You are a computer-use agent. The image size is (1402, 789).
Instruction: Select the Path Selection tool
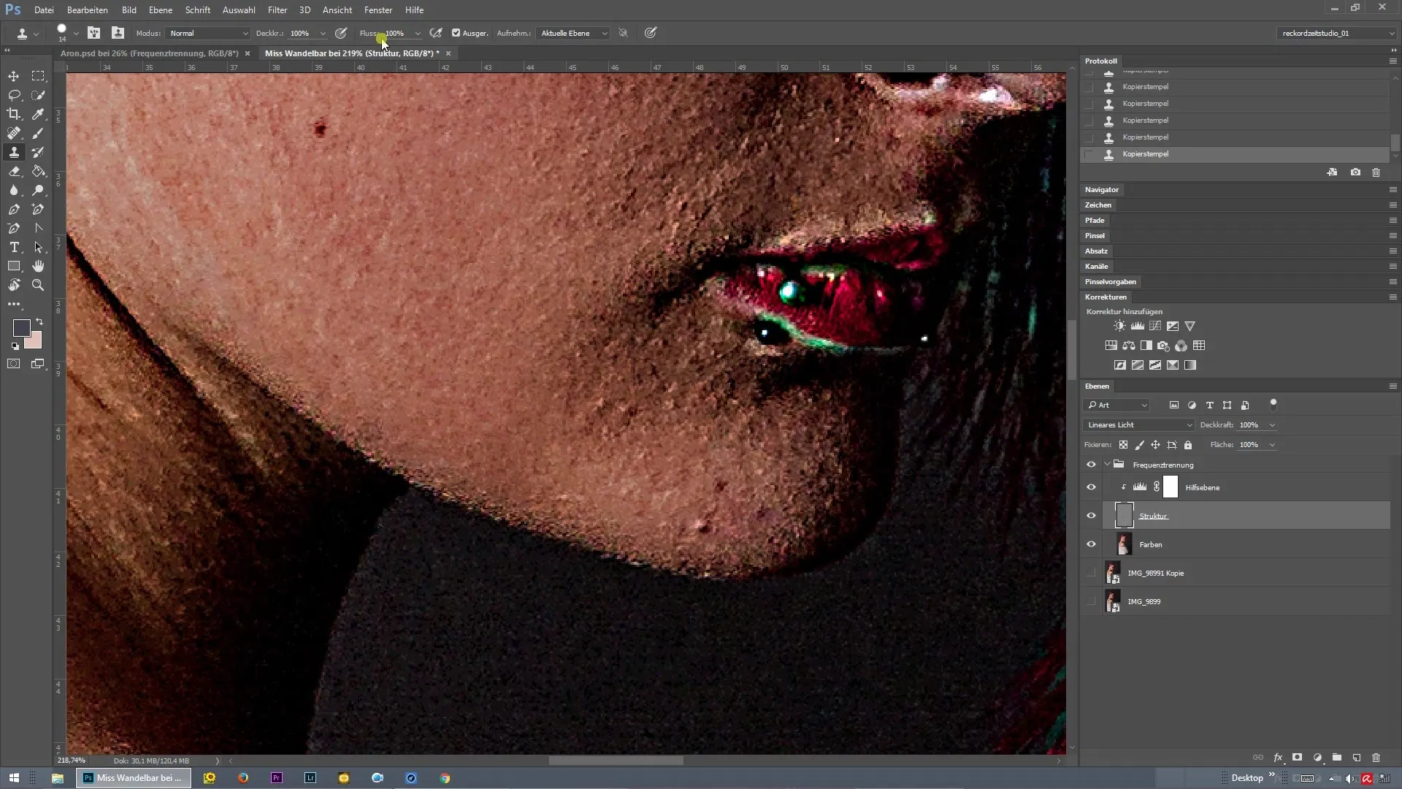click(38, 247)
